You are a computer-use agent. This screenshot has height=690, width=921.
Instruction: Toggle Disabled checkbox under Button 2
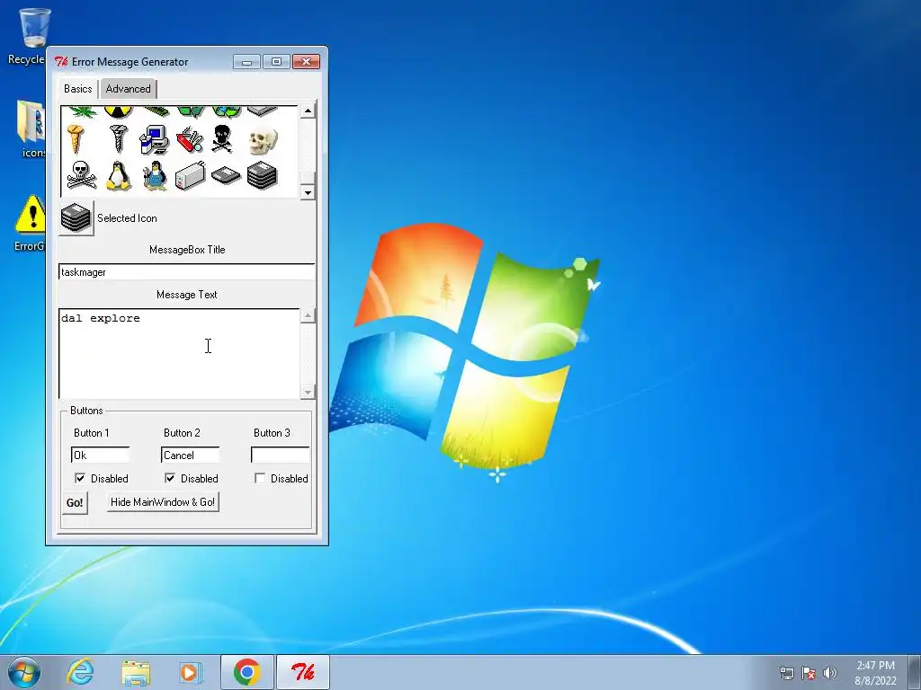170,478
